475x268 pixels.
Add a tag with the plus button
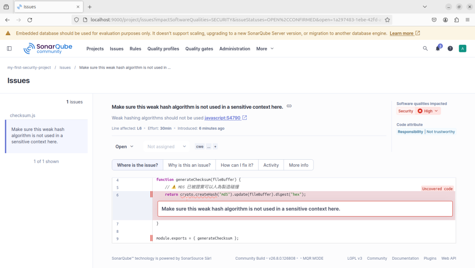[215, 147]
